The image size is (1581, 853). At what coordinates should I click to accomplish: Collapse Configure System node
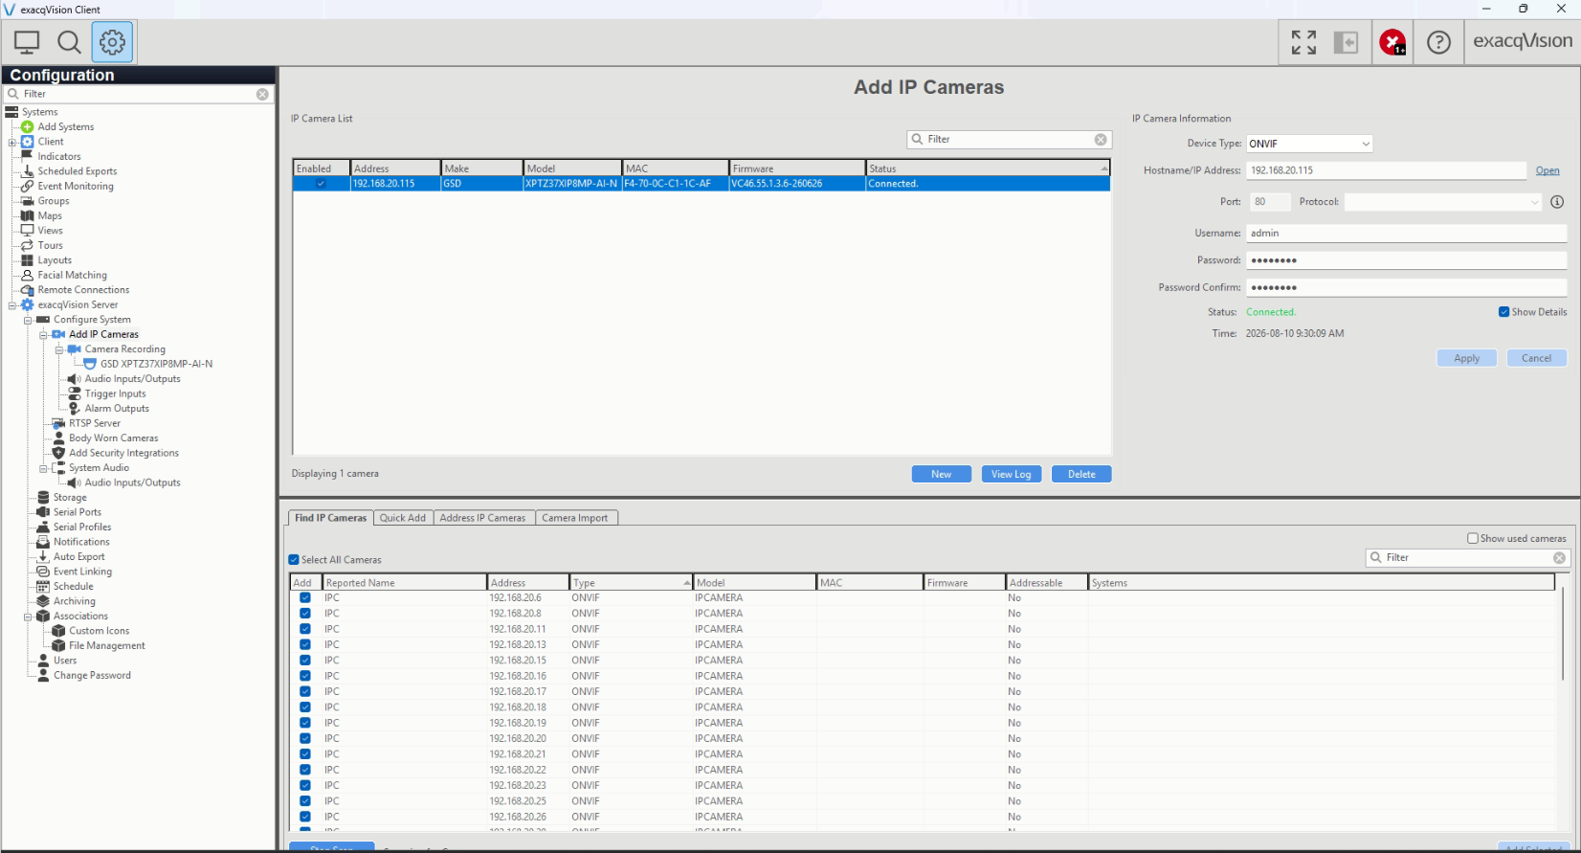tap(28, 320)
